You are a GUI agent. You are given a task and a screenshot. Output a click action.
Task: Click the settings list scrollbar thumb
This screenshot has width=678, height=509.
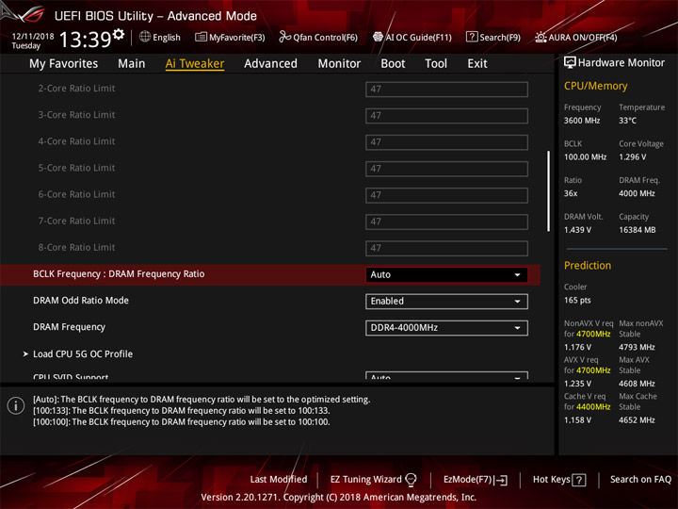[x=548, y=190]
